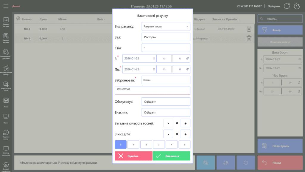Image resolution: width=305 pixels, height=172 pixels.
Task: Click the phone number input field
Action: 152,90
